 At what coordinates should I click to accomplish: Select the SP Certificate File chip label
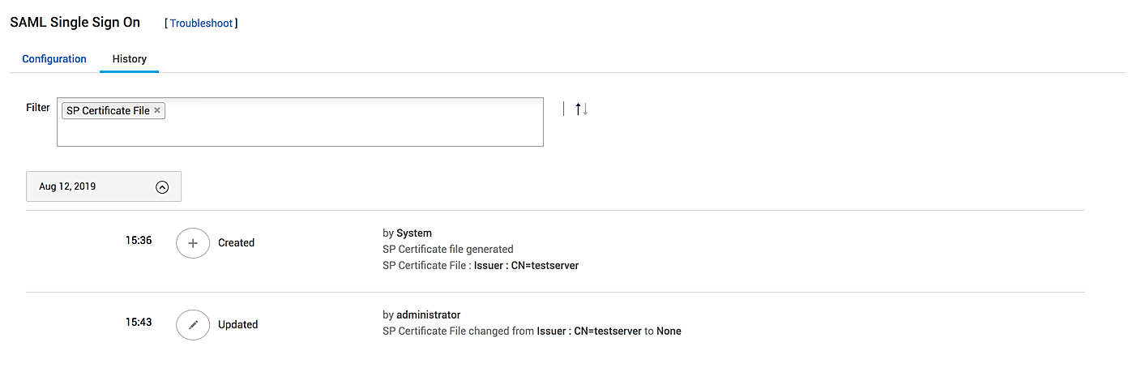coord(108,111)
